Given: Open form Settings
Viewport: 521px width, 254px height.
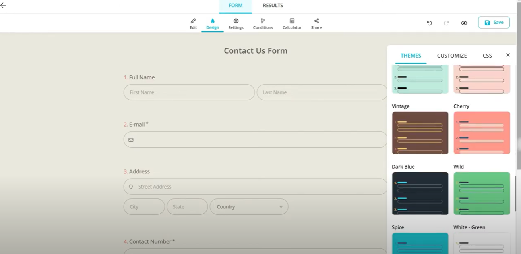Looking at the screenshot, I should (x=236, y=23).
